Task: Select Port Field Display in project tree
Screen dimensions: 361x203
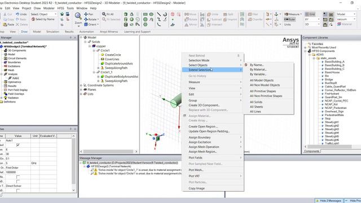Action: pyautogui.click(x=17, y=90)
